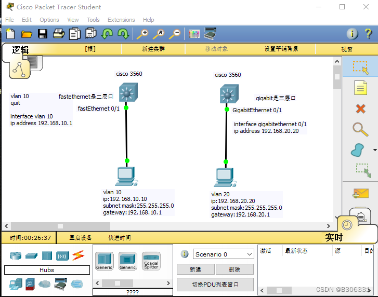This screenshot has height=297, width=378.
Task: Click the workspace vertical scroll up arrow
Action: 337,61
